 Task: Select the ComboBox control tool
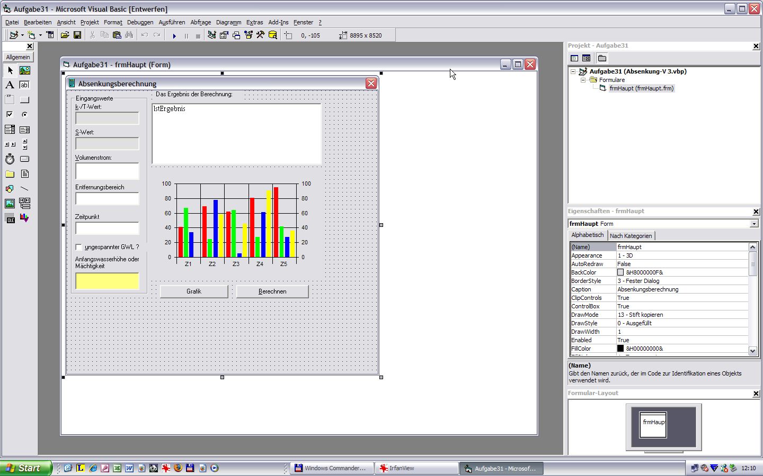click(10, 130)
